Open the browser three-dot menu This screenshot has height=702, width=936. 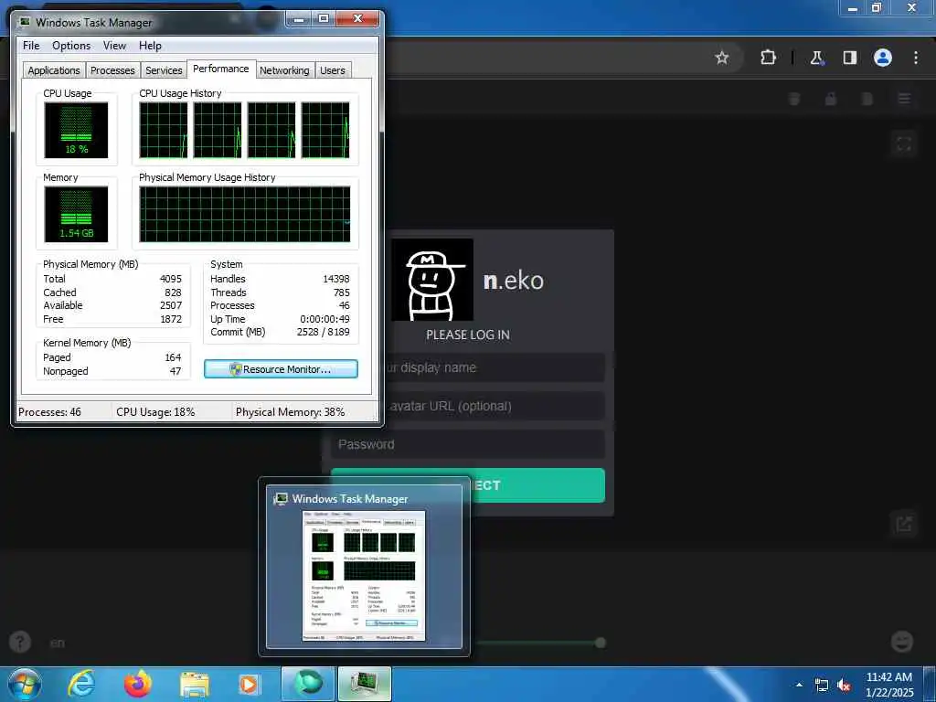[x=916, y=58]
